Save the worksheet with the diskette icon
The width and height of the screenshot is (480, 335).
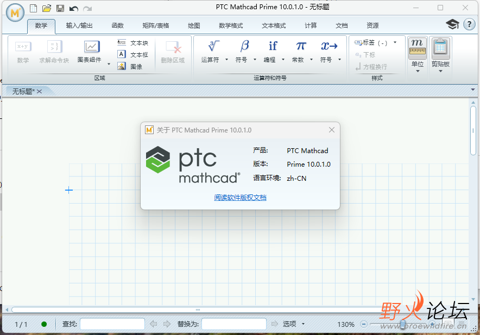[x=60, y=8]
